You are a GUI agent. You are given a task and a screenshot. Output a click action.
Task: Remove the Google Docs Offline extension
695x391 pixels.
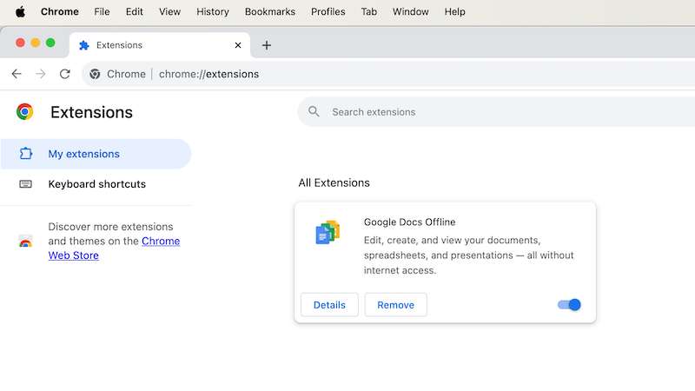pyautogui.click(x=396, y=305)
